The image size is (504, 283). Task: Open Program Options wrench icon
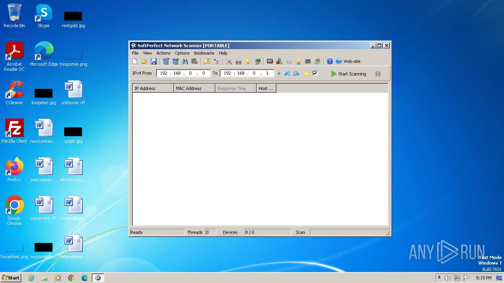pos(229,61)
